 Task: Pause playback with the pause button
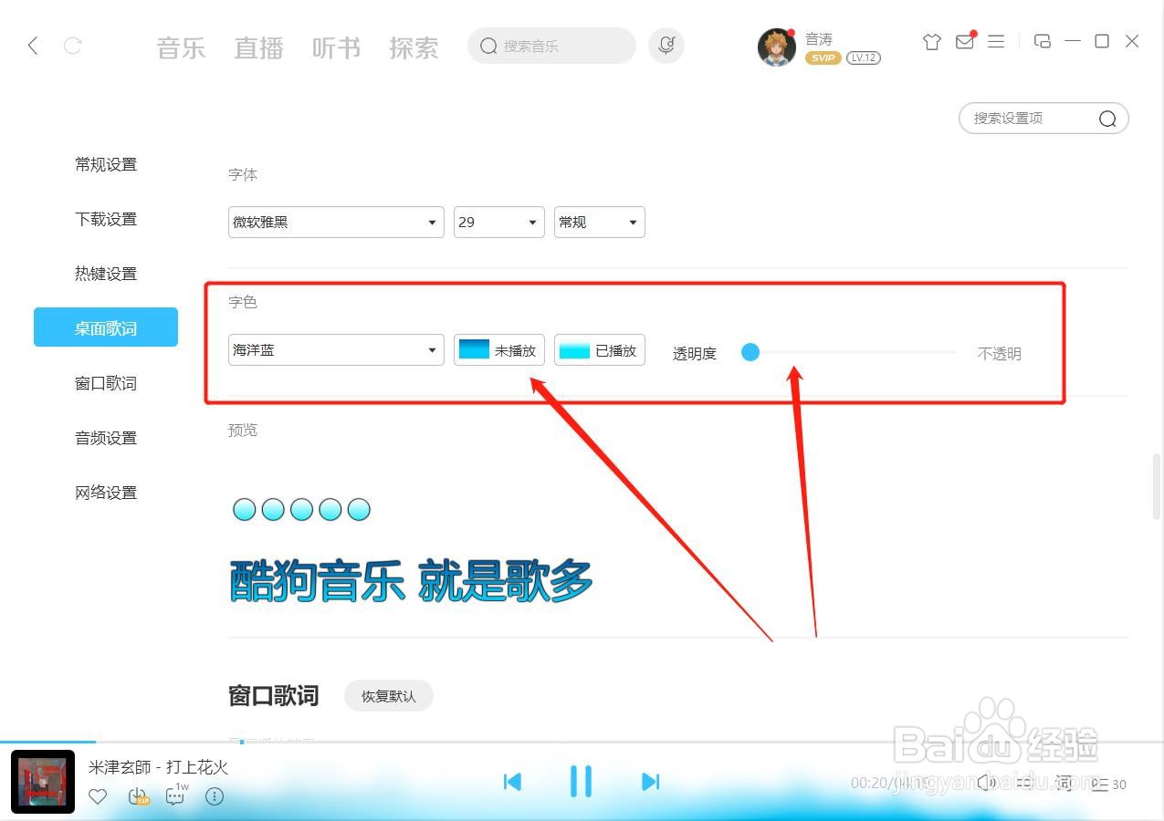point(581,782)
